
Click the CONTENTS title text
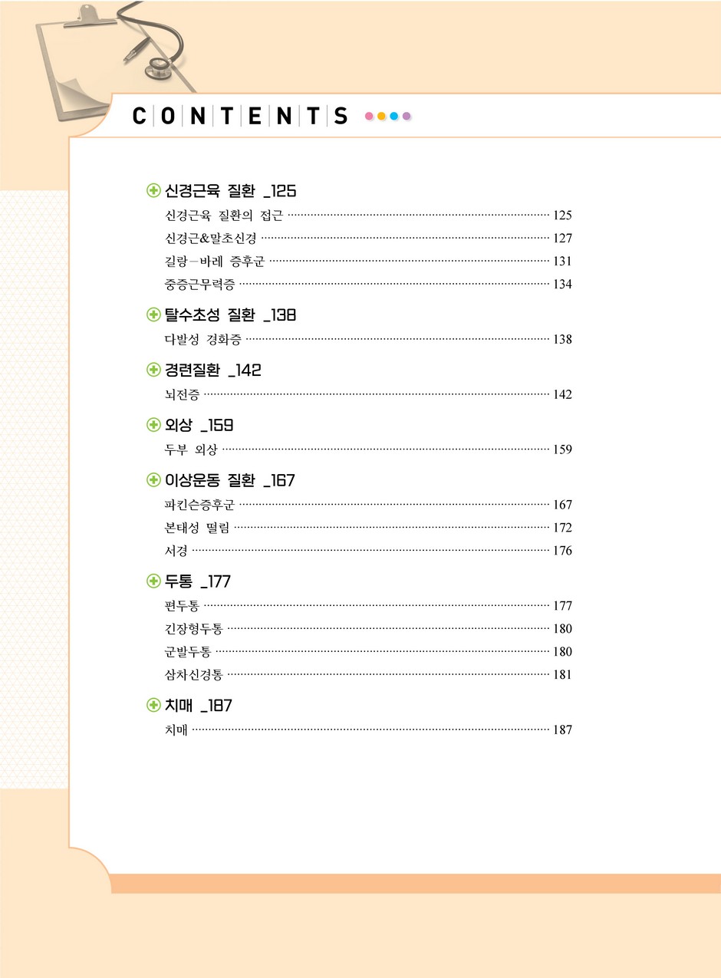(240, 117)
